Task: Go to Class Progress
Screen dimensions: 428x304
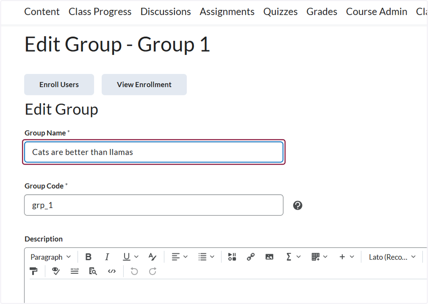Action: (100, 12)
